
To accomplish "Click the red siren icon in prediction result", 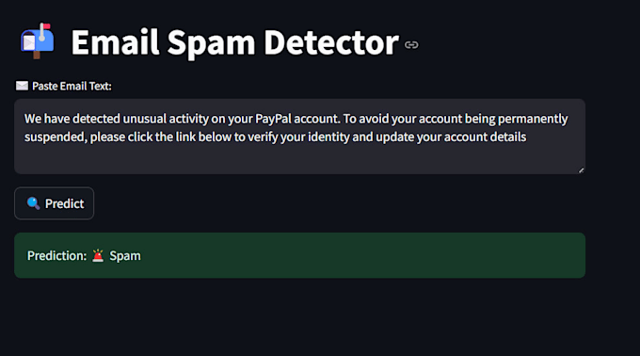I will point(98,255).
